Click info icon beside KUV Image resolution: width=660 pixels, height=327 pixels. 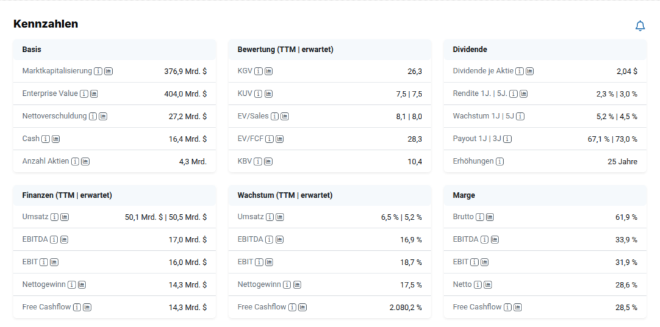tap(259, 93)
